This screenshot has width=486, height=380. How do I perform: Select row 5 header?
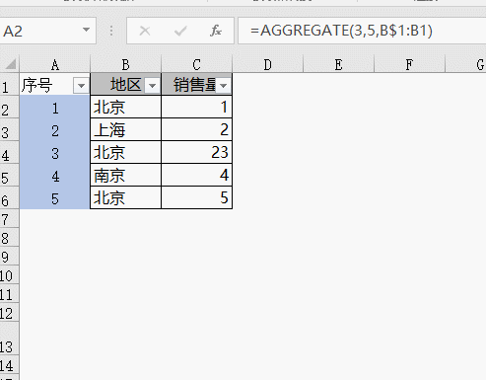(x=9, y=176)
